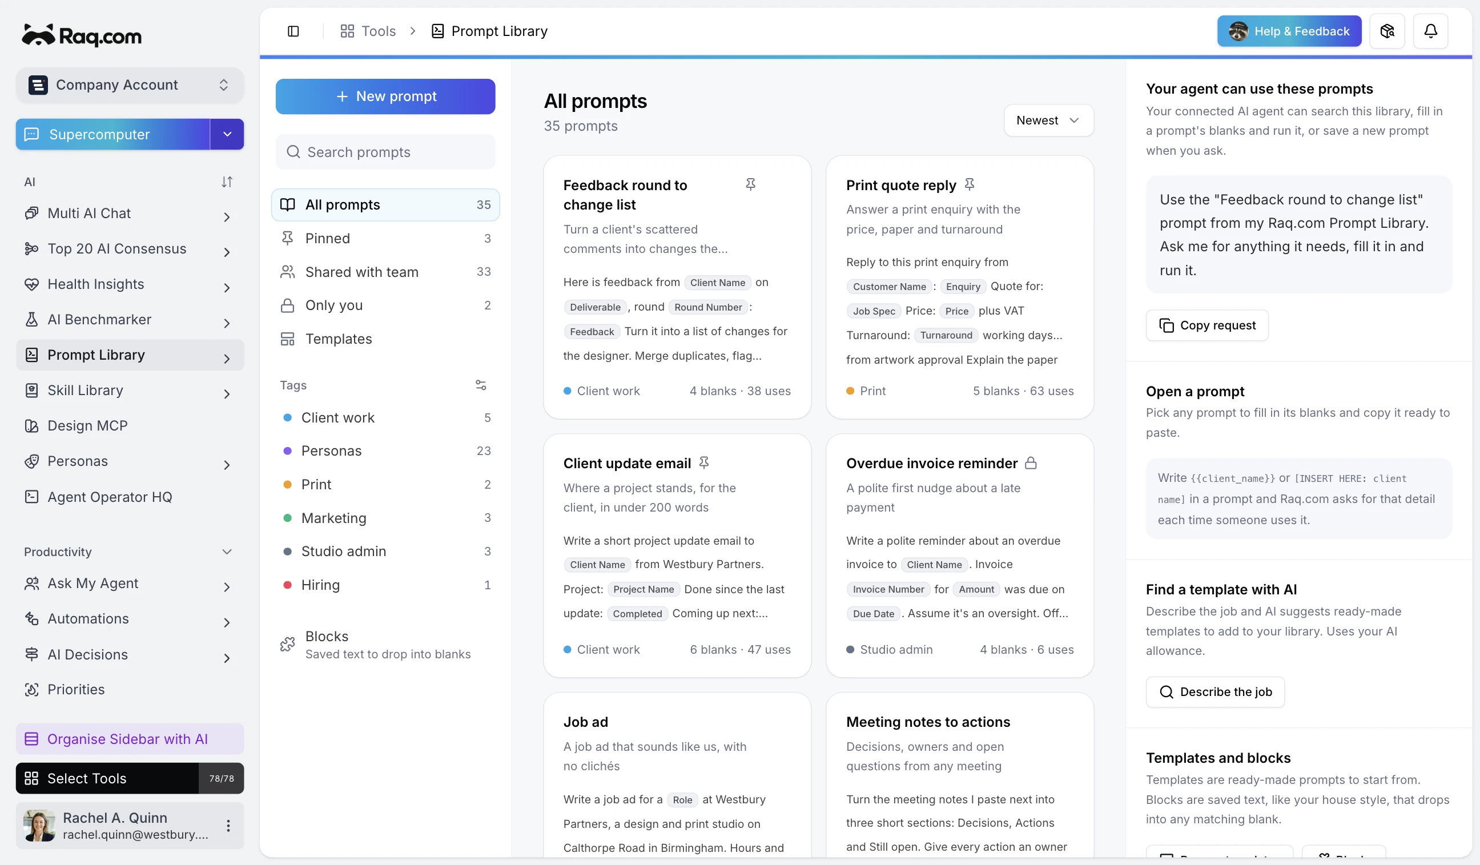This screenshot has height=865, width=1480.
Task: Toggle pin on Client update email card
Action: (703, 463)
